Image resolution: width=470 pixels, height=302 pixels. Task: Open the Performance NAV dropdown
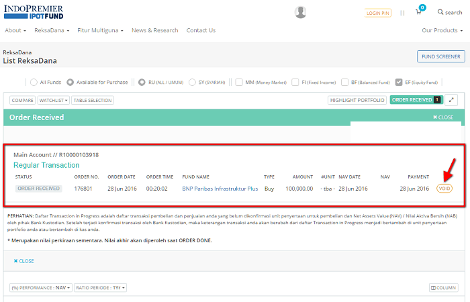[41, 288]
